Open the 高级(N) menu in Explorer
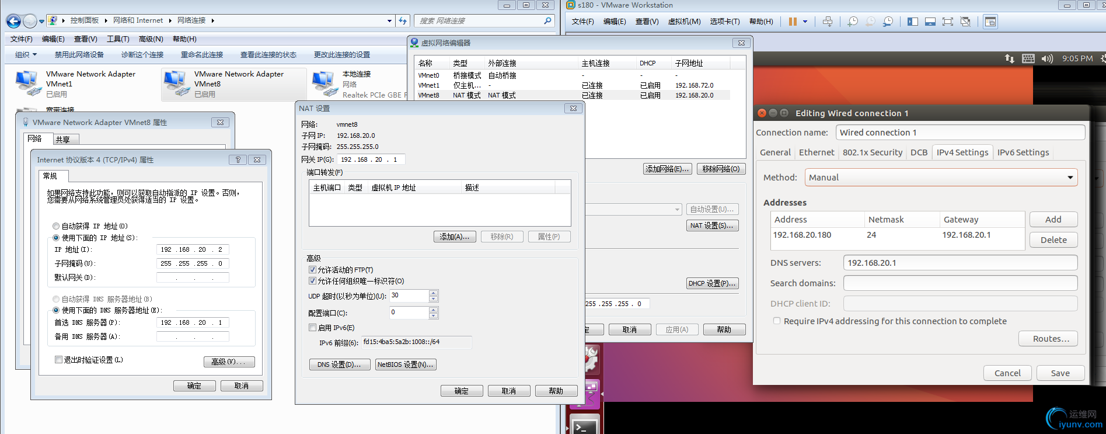Image resolution: width=1106 pixels, height=434 pixels. [151, 39]
